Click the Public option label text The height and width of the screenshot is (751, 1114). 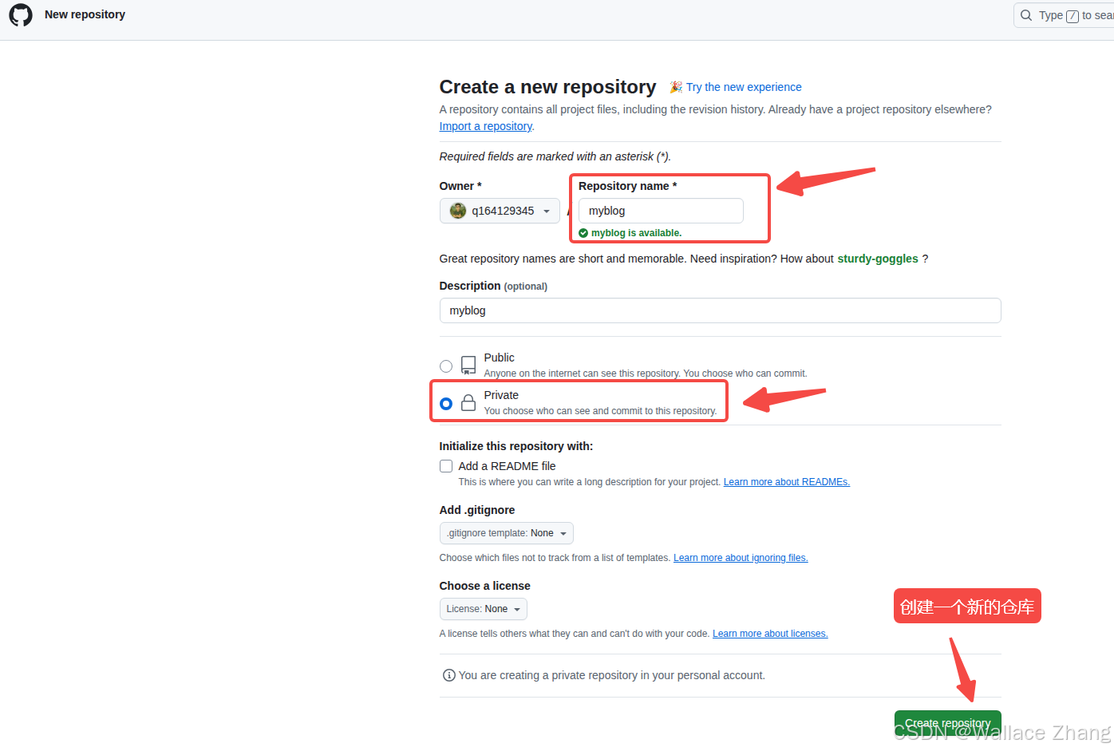click(x=499, y=358)
